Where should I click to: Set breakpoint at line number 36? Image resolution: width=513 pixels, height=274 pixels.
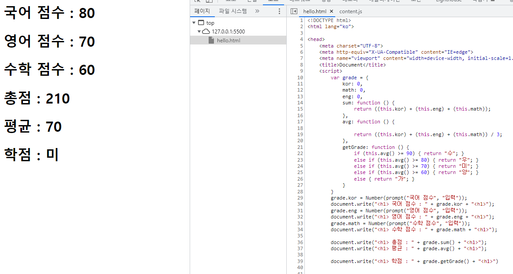pyautogui.click(x=300, y=242)
